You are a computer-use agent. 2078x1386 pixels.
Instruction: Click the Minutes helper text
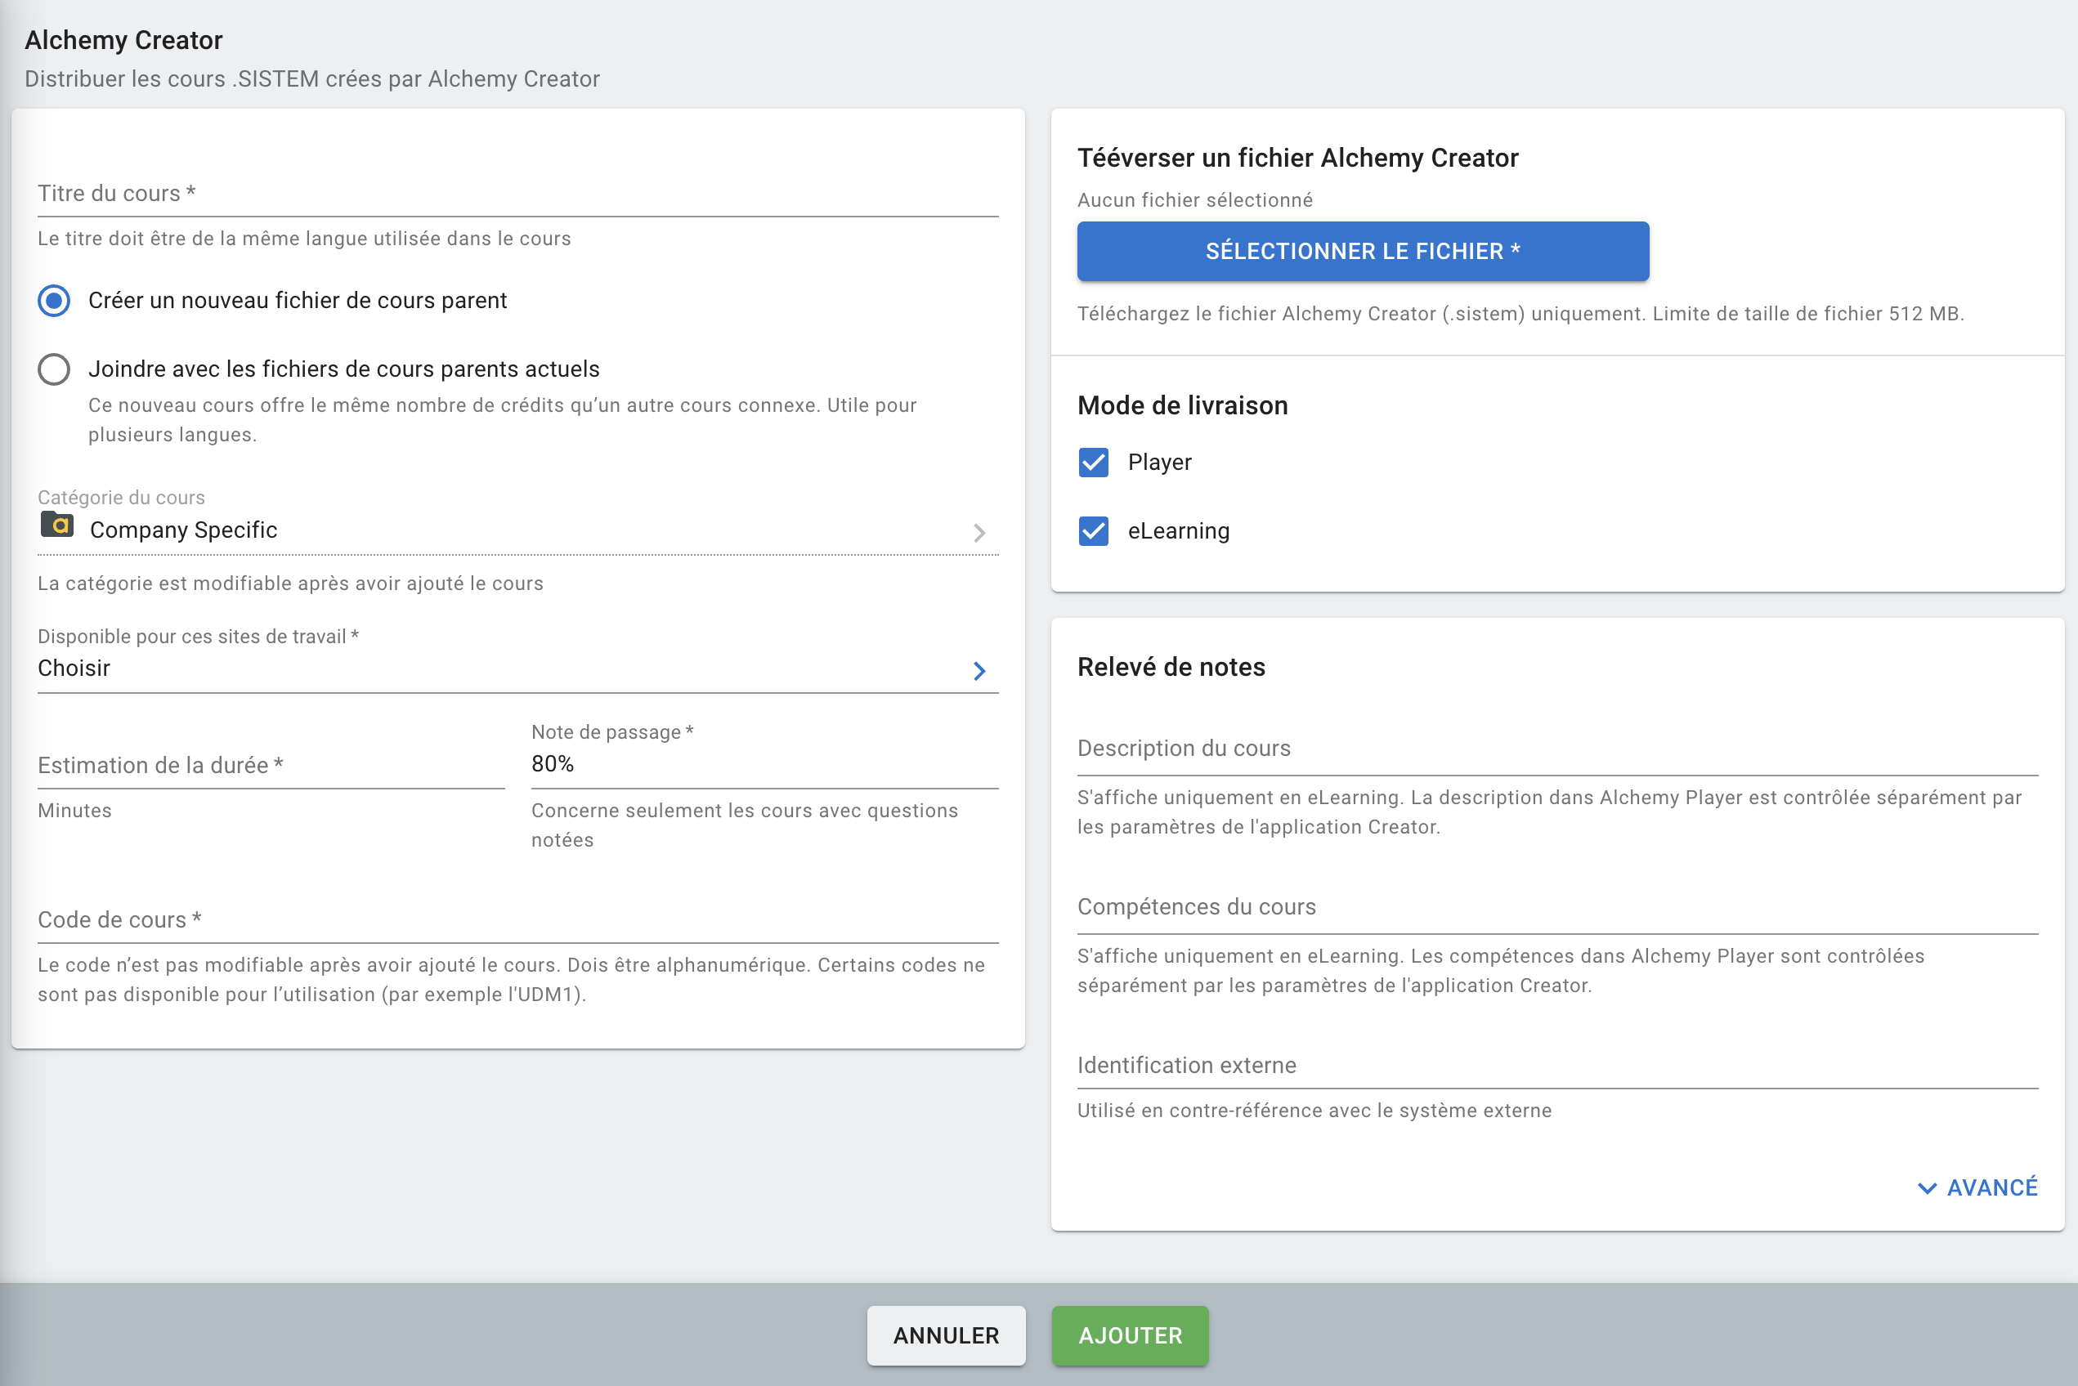[x=74, y=811]
